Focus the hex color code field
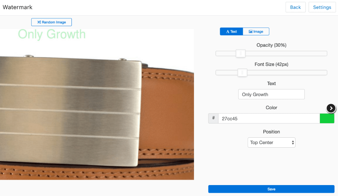 269,118
